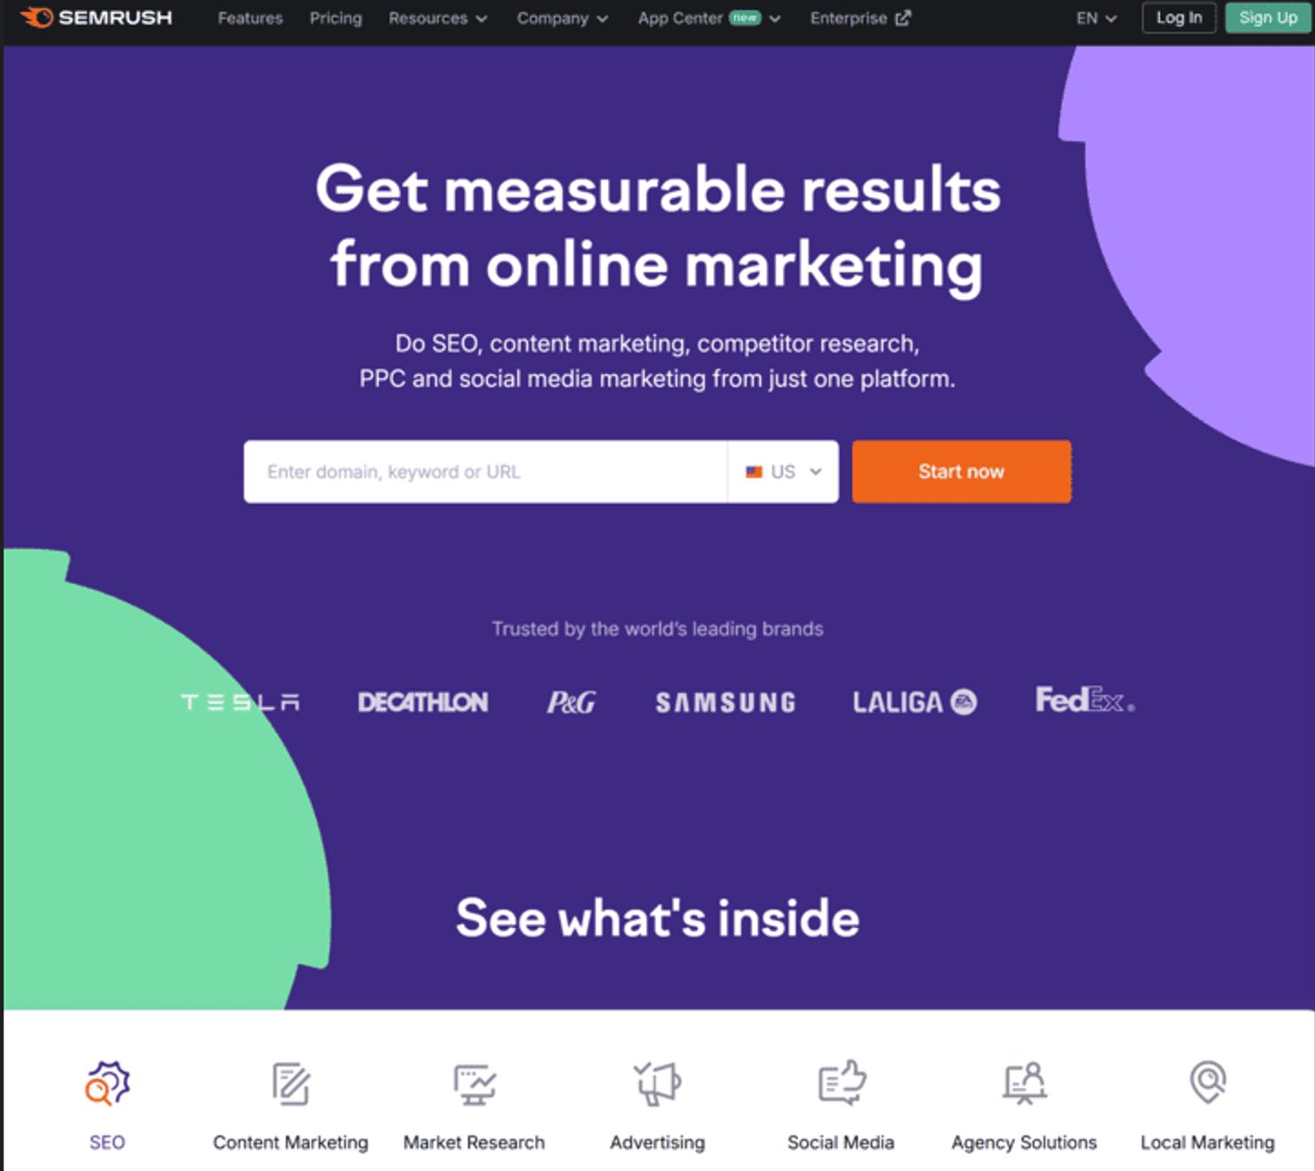Select the SEO gear icon
1315x1171 pixels.
[108, 1083]
